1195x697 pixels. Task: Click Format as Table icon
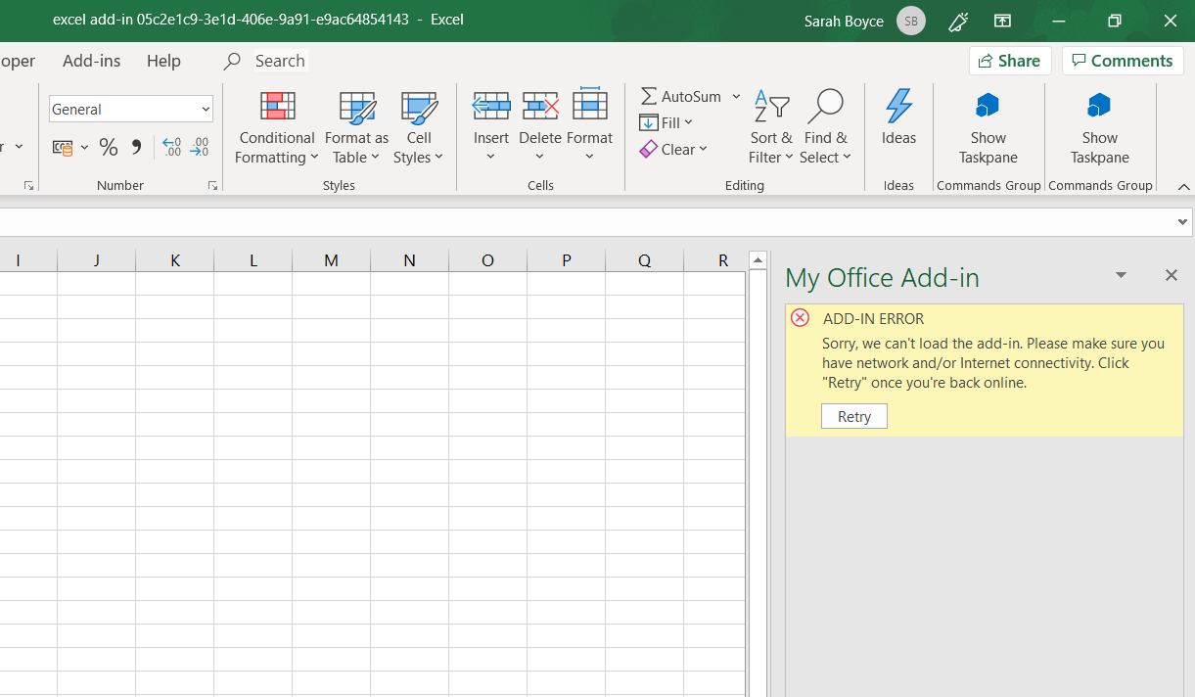357,107
